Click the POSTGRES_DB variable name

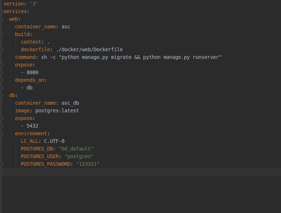[37, 149]
